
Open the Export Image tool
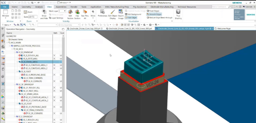(x=121, y=14)
